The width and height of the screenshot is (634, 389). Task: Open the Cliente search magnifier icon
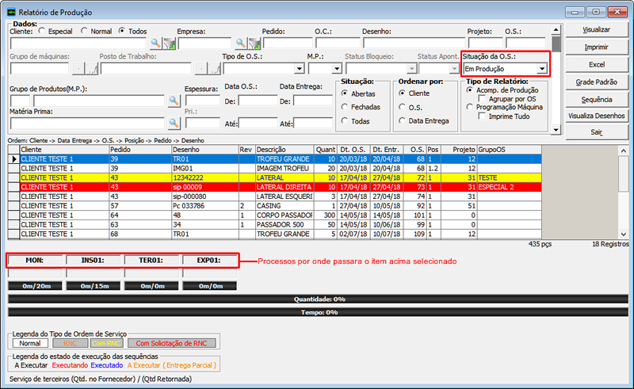[155, 43]
